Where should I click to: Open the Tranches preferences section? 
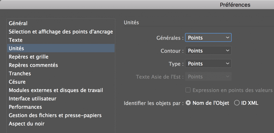(x=20, y=73)
